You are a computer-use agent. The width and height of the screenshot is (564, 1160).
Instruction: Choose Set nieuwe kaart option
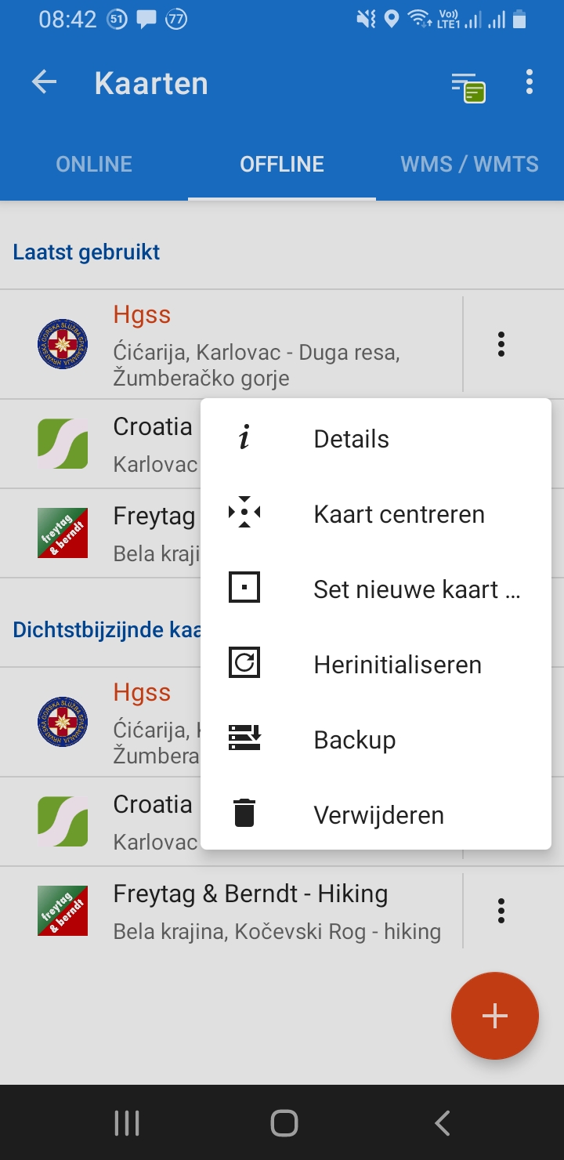417,589
